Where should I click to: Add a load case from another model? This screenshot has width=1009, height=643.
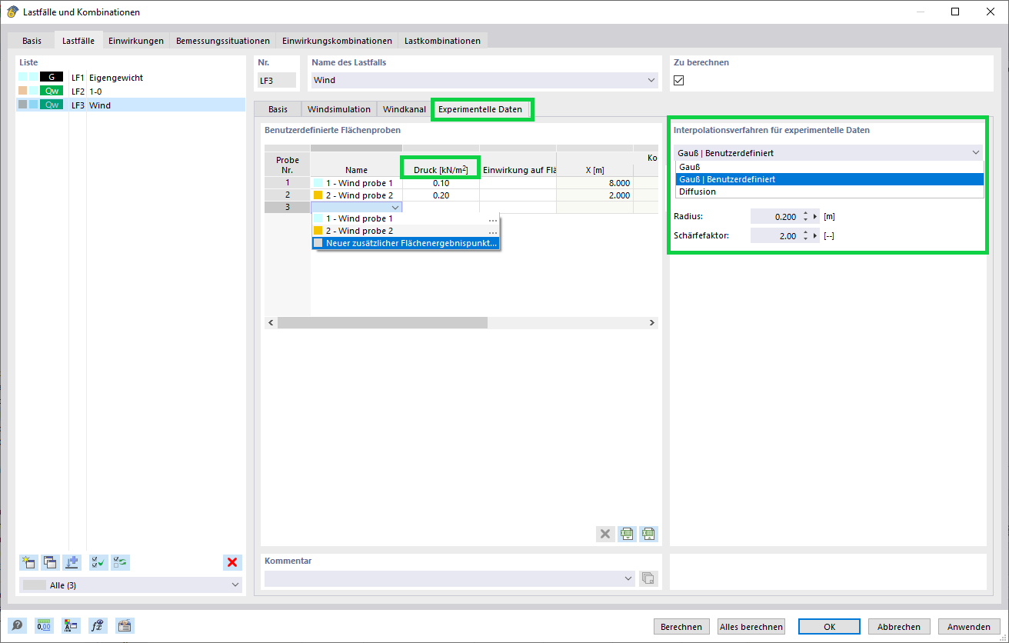pos(72,562)
